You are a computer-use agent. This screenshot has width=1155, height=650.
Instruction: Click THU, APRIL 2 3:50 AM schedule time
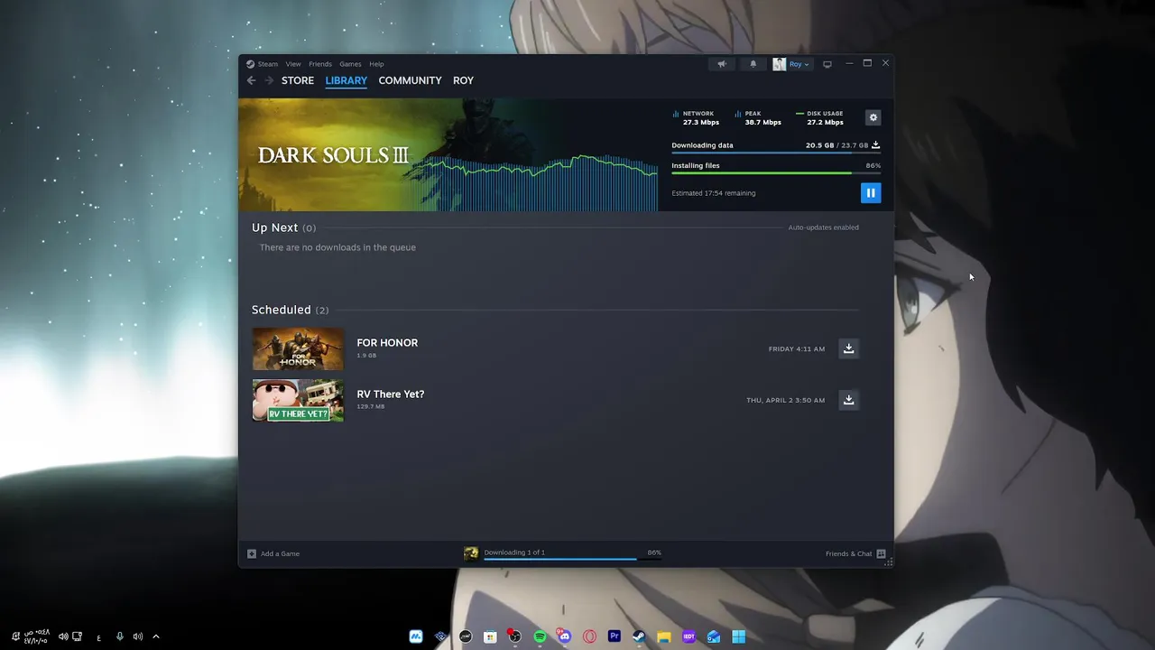(785, 400)
